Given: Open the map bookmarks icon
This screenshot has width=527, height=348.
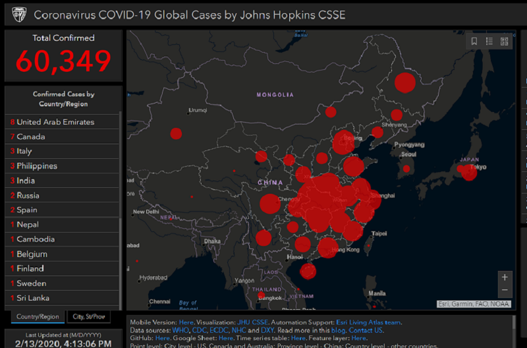Looking at the screenshot, I should coord(474,42).
